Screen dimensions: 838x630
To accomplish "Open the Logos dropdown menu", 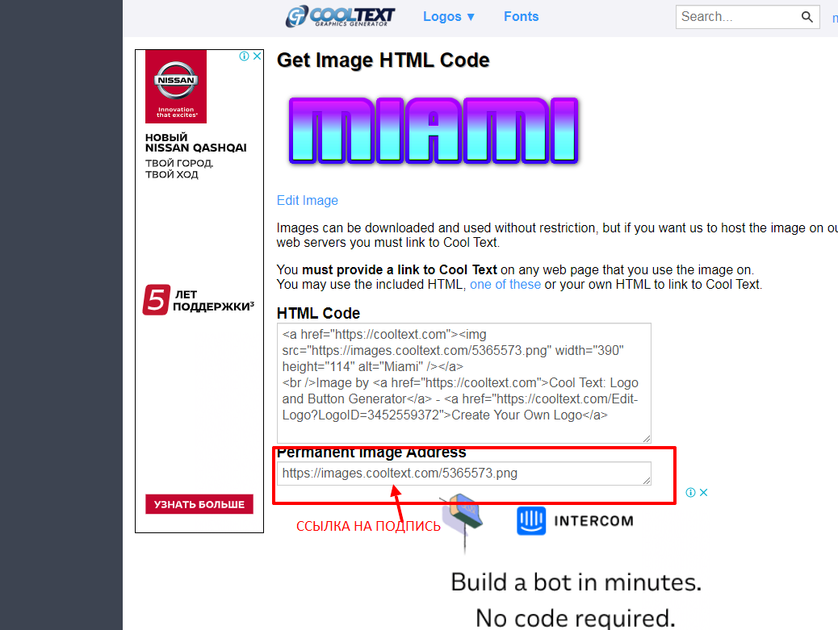I will point(448,17).
